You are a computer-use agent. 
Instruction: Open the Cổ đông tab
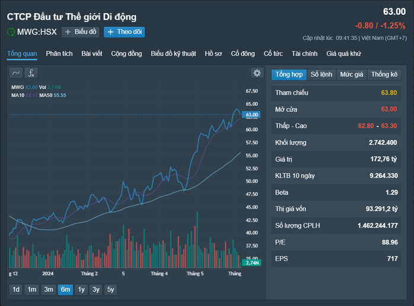coord(243,53)
